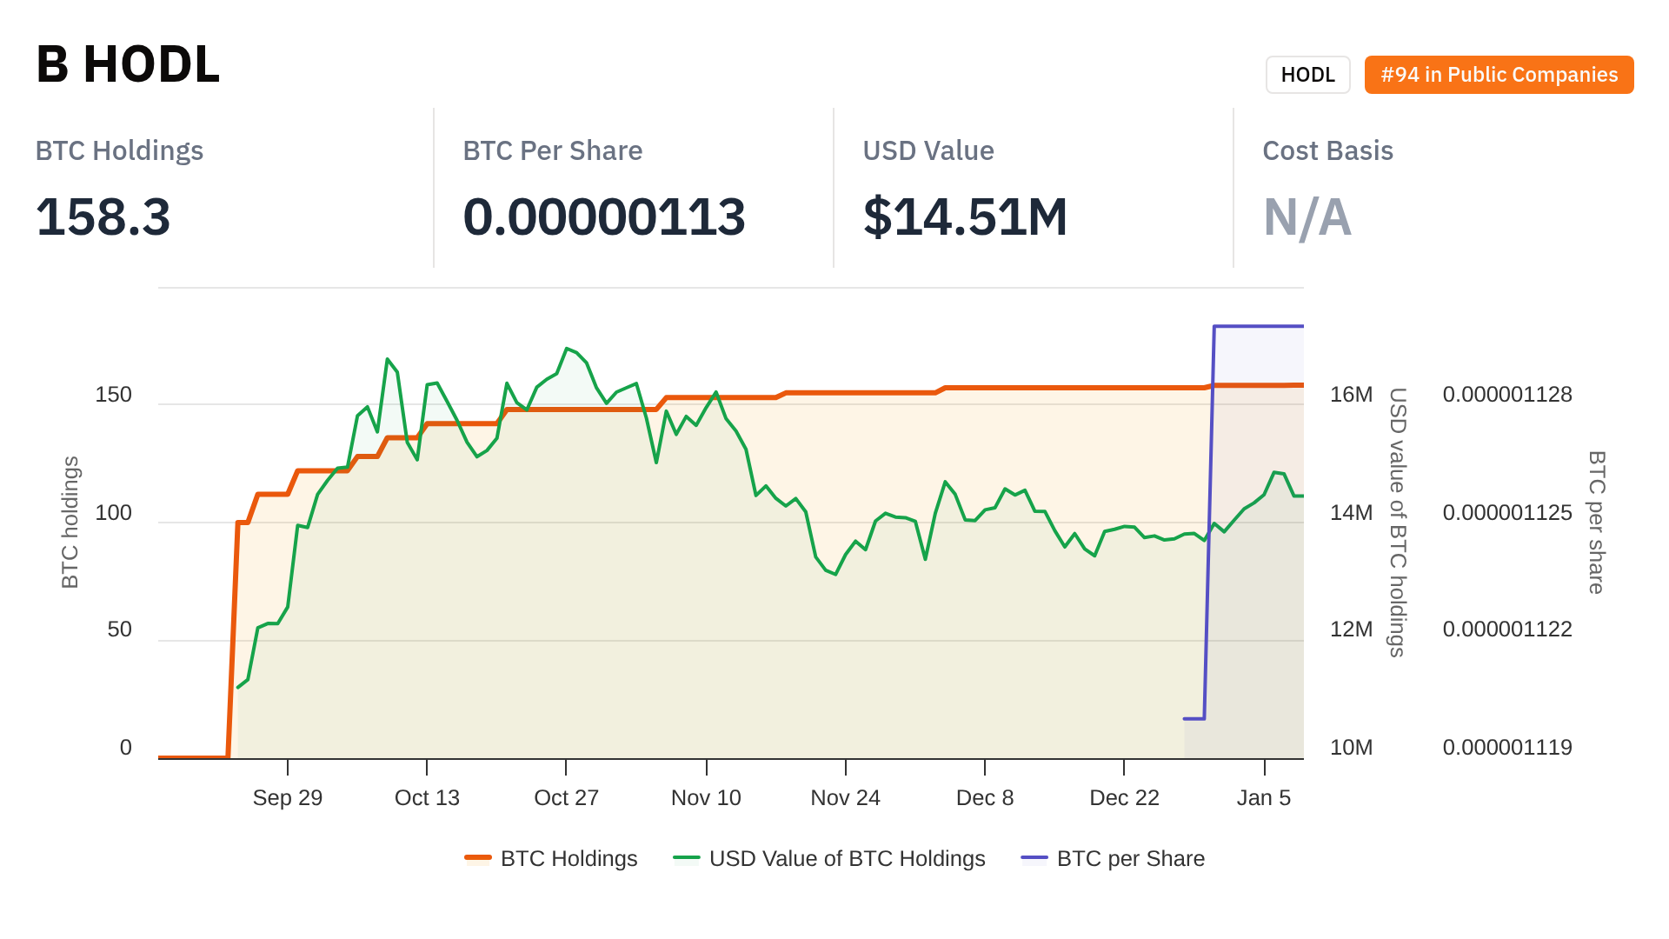Image resolution: width=1669 pixels, height=939 pixels.
Task: Click the #94 in Public Companies badge
Action: coord(1499,75)
